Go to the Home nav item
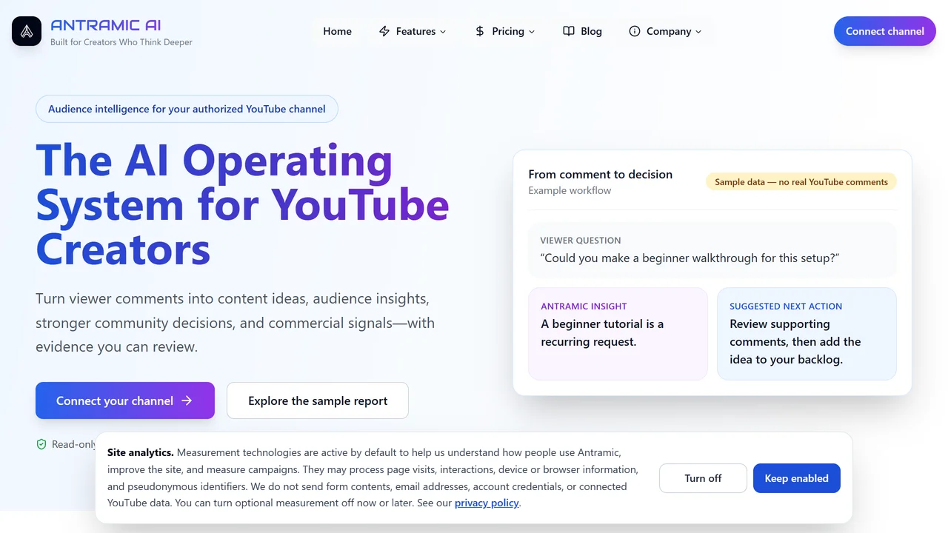Image resolution: width=948 pixels, height=533 pixels. [337, 31]
